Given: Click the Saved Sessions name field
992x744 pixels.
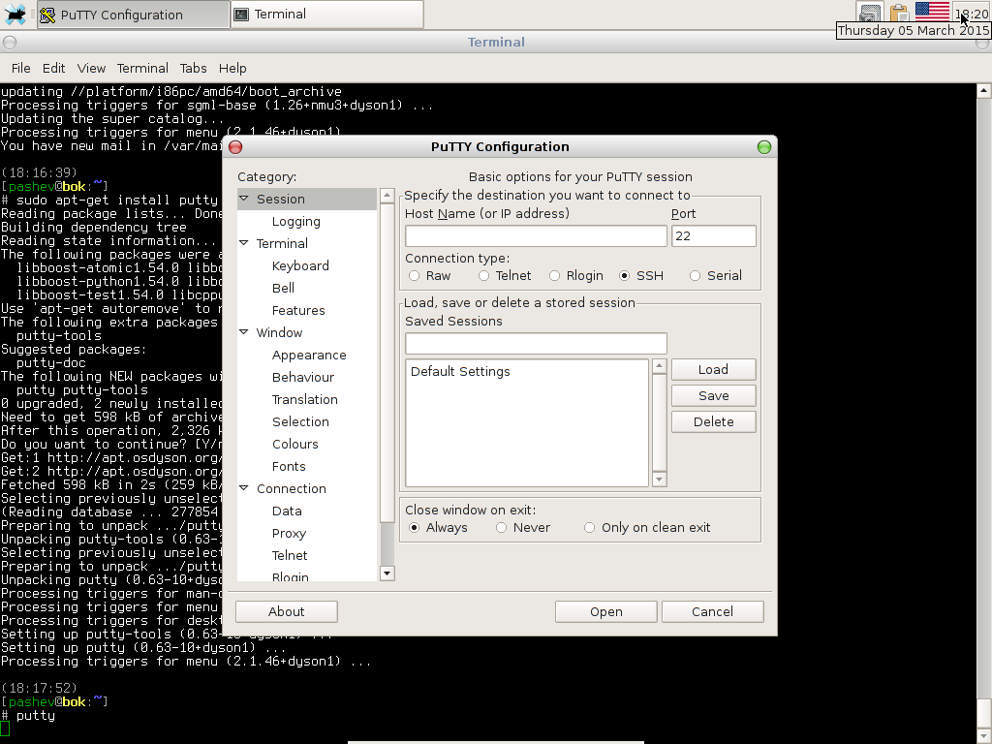Looking at the screenshot, I should (x=536, y=344).
